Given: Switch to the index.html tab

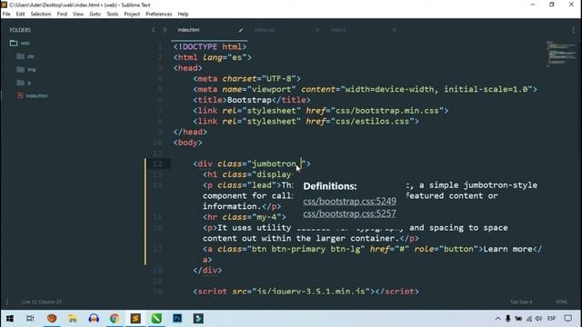Looking at the screenshot, I should coord(188,30).
